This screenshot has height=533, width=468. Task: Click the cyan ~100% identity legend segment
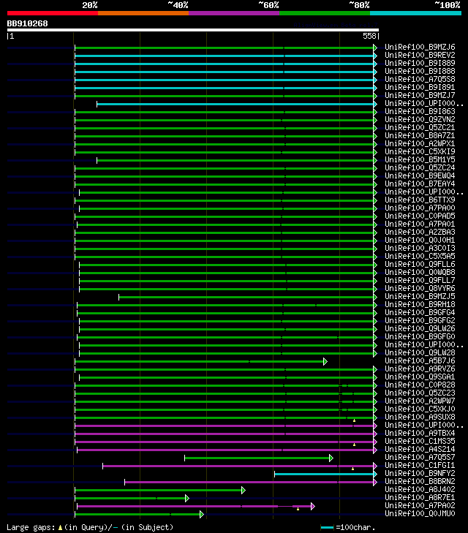[x=415, y=13]
